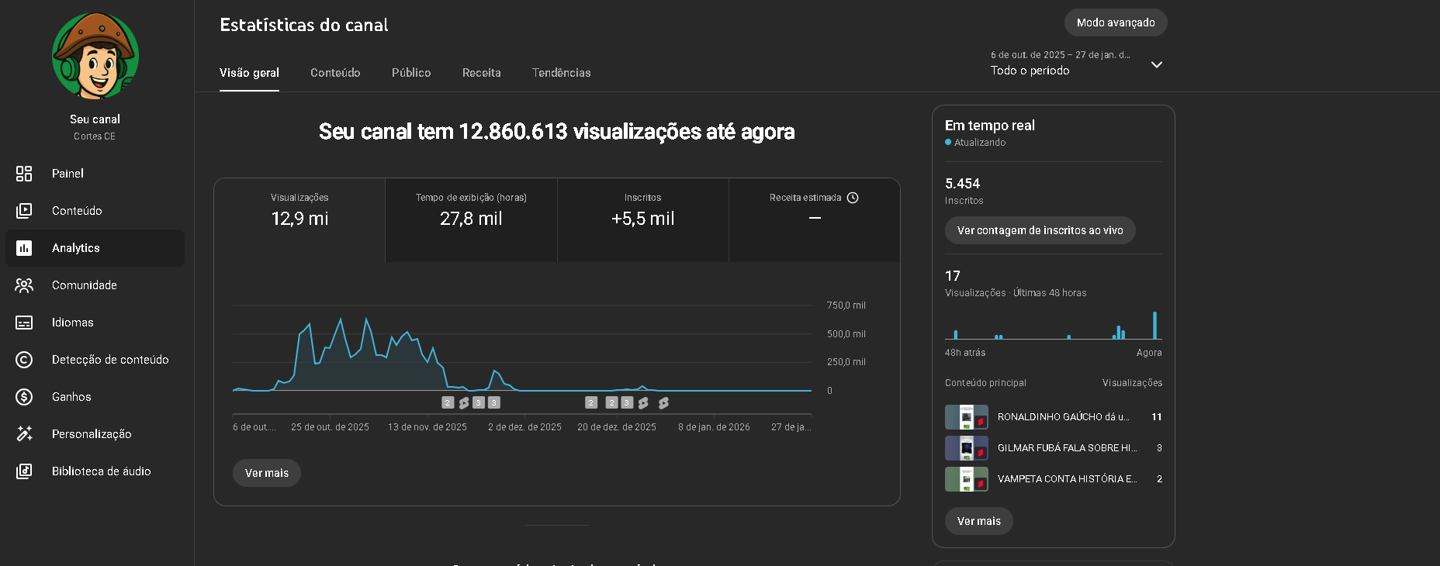This screenshot has height=566, width=1440.
Task: Click the Painel dashboard icon
Action: (x=24, y=174)
